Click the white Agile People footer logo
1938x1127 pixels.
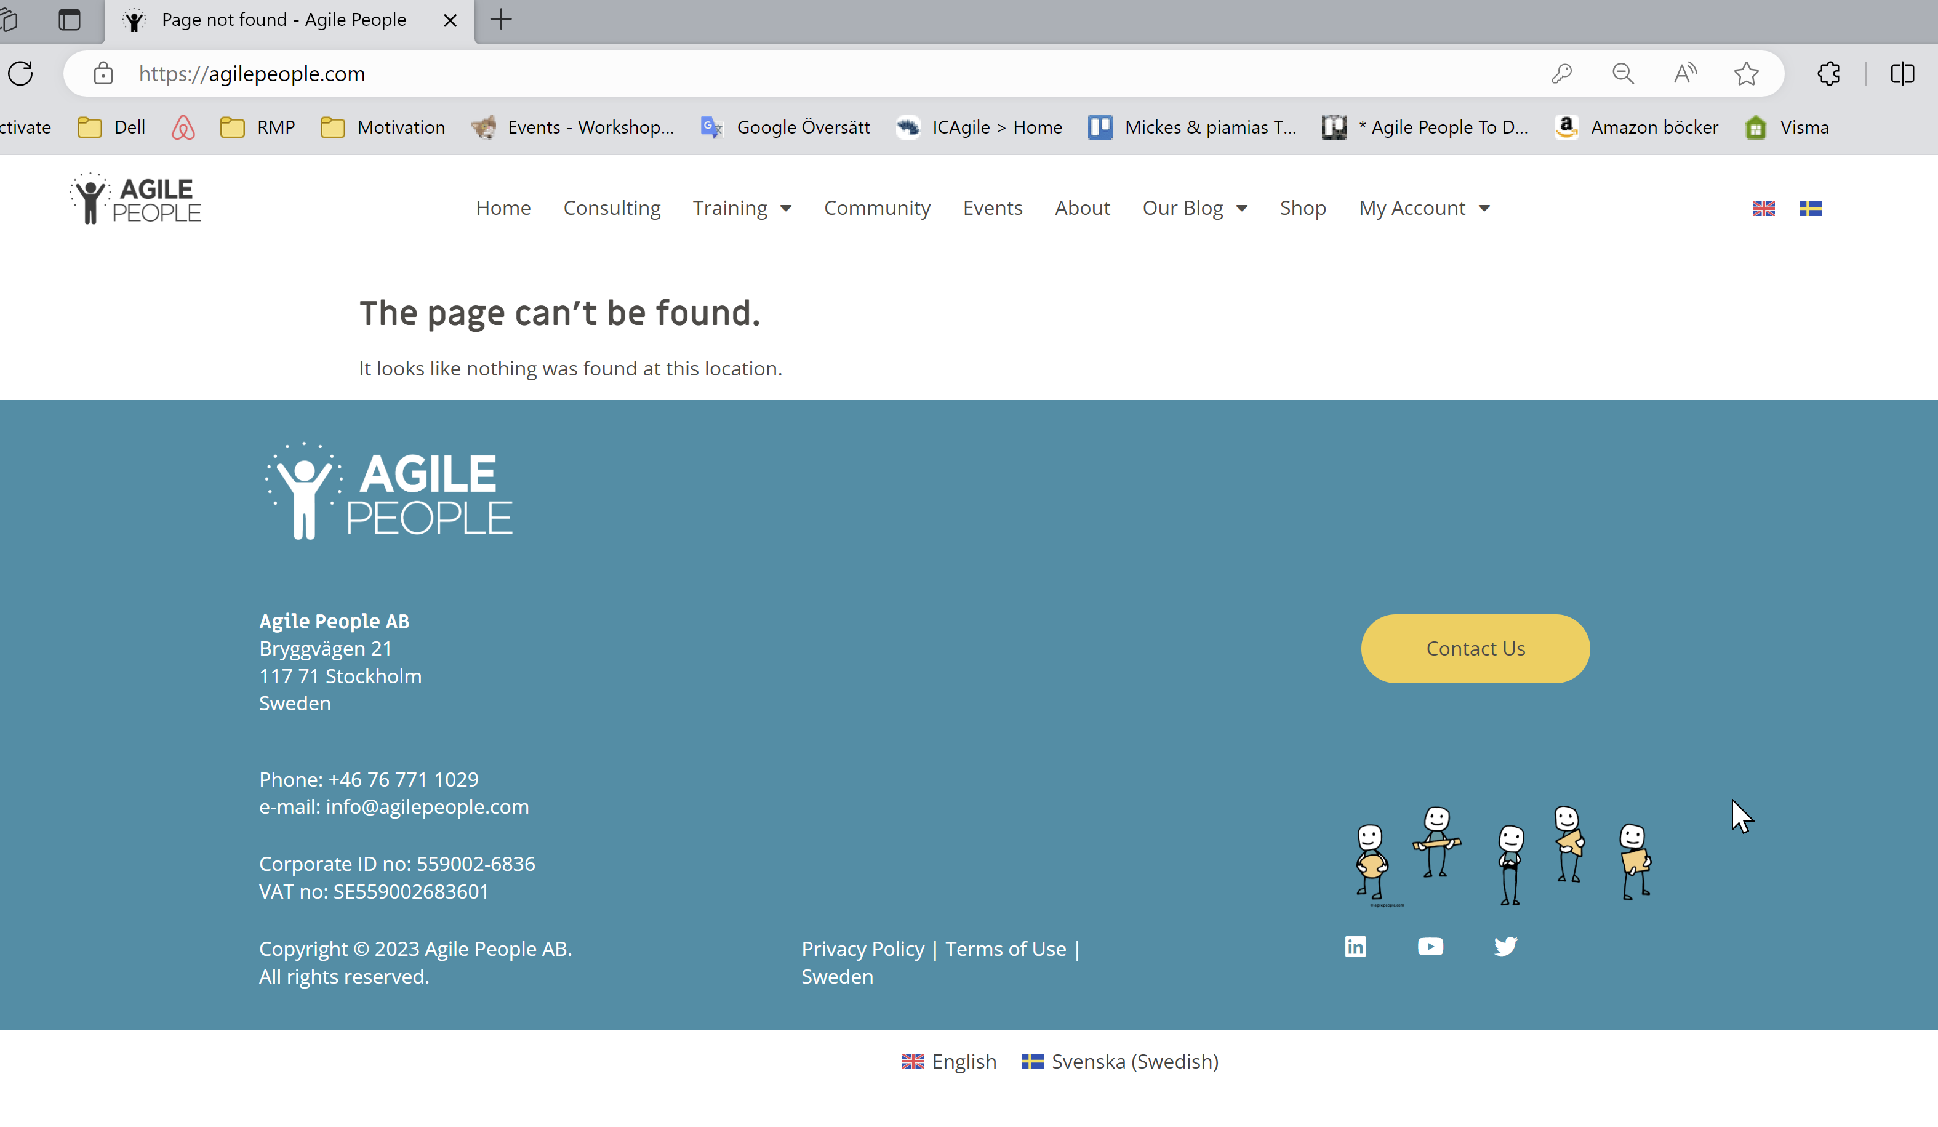click(x=389, y=491)
